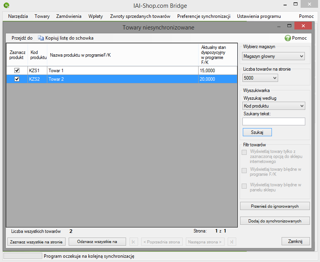Image resolution: width=320 pixels, height=262 pixels.
Task: Close the dialog with Zamknij button
Action: pyautogui.click(x=295, y=241)
